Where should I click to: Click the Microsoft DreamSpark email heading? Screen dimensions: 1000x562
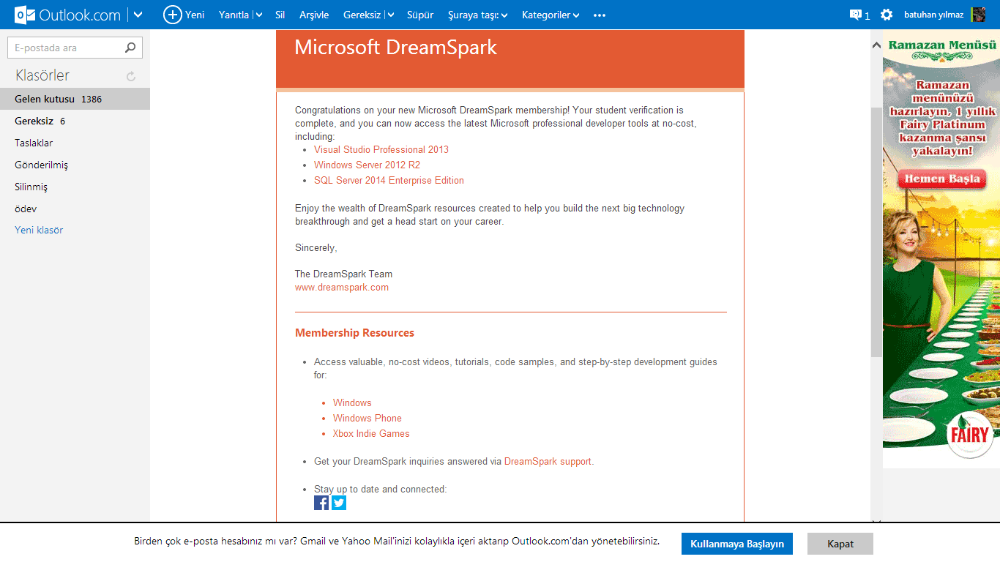pos(395,48)
